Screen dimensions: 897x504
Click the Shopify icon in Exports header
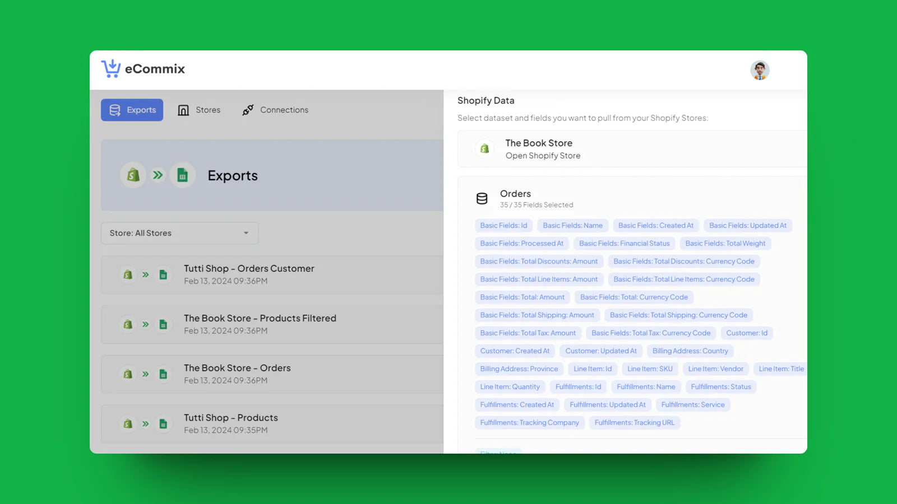click(x=133, y=175)
